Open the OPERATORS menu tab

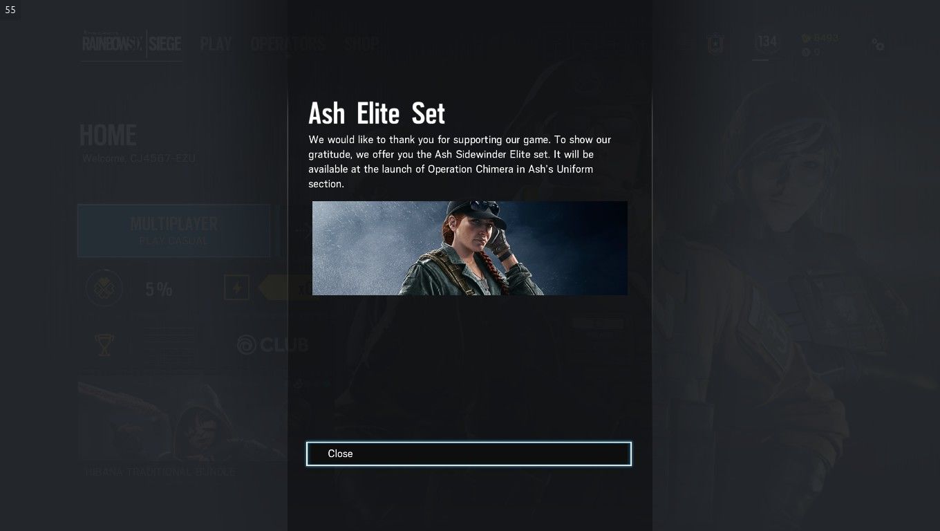click(x=288, y=44)
